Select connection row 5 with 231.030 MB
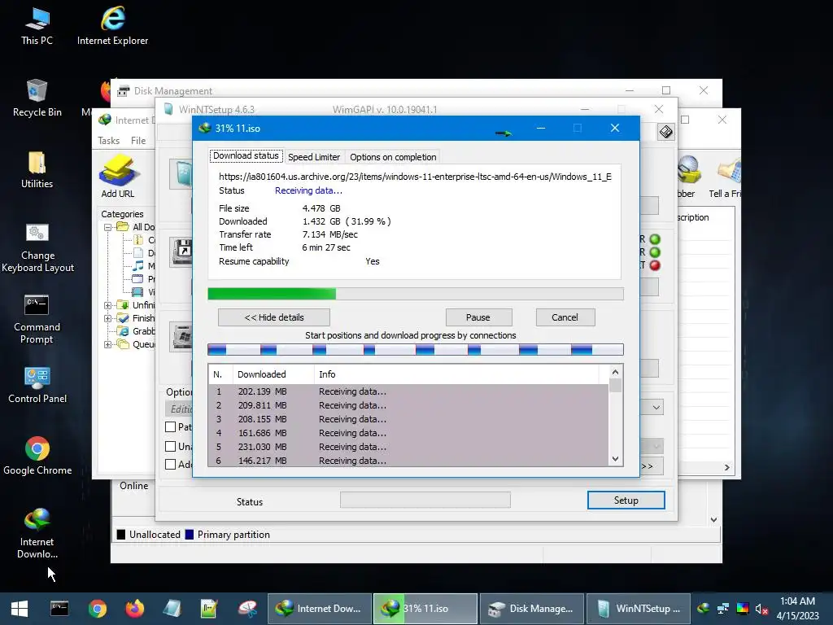The width and height of the screenshot is (833, 625). (408, 448)
